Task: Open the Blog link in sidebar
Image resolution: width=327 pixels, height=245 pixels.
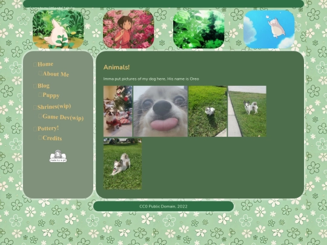Action: [x=44, y=86]
